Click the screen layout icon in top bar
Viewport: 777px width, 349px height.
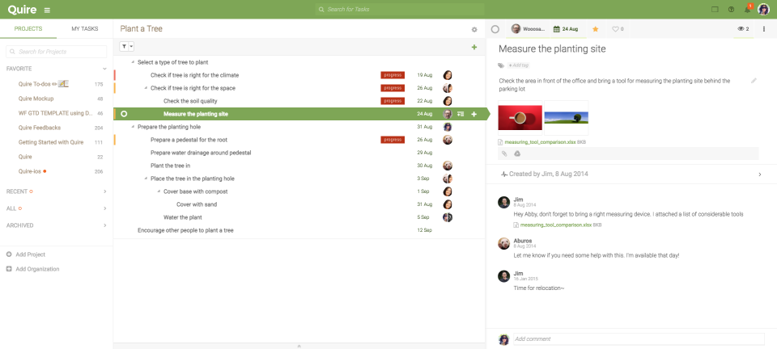715,9
